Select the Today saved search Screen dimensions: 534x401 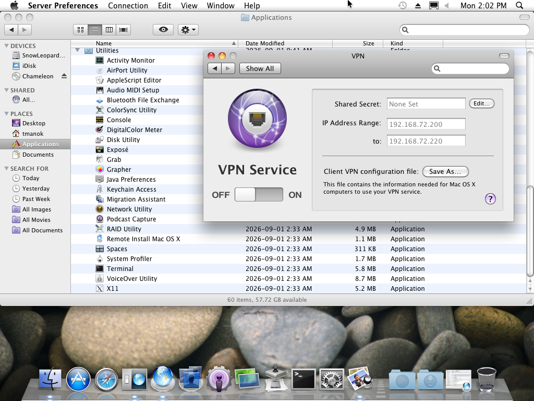pos(35,178)
